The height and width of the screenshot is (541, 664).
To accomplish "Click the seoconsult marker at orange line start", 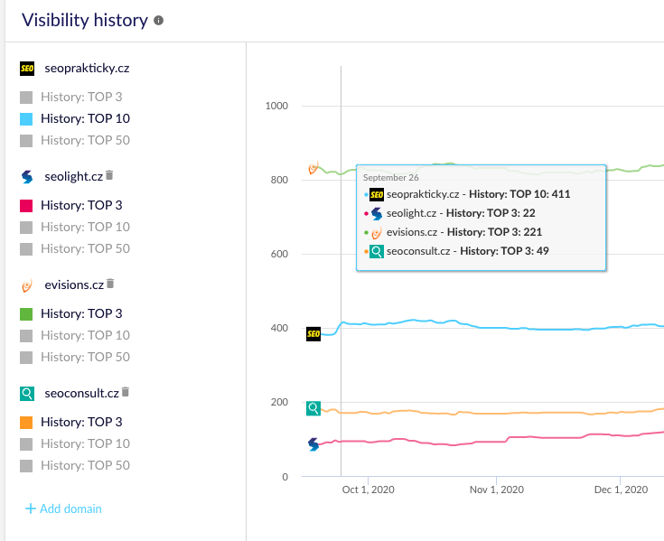I will pyautogui.click(x=313, y=408).
